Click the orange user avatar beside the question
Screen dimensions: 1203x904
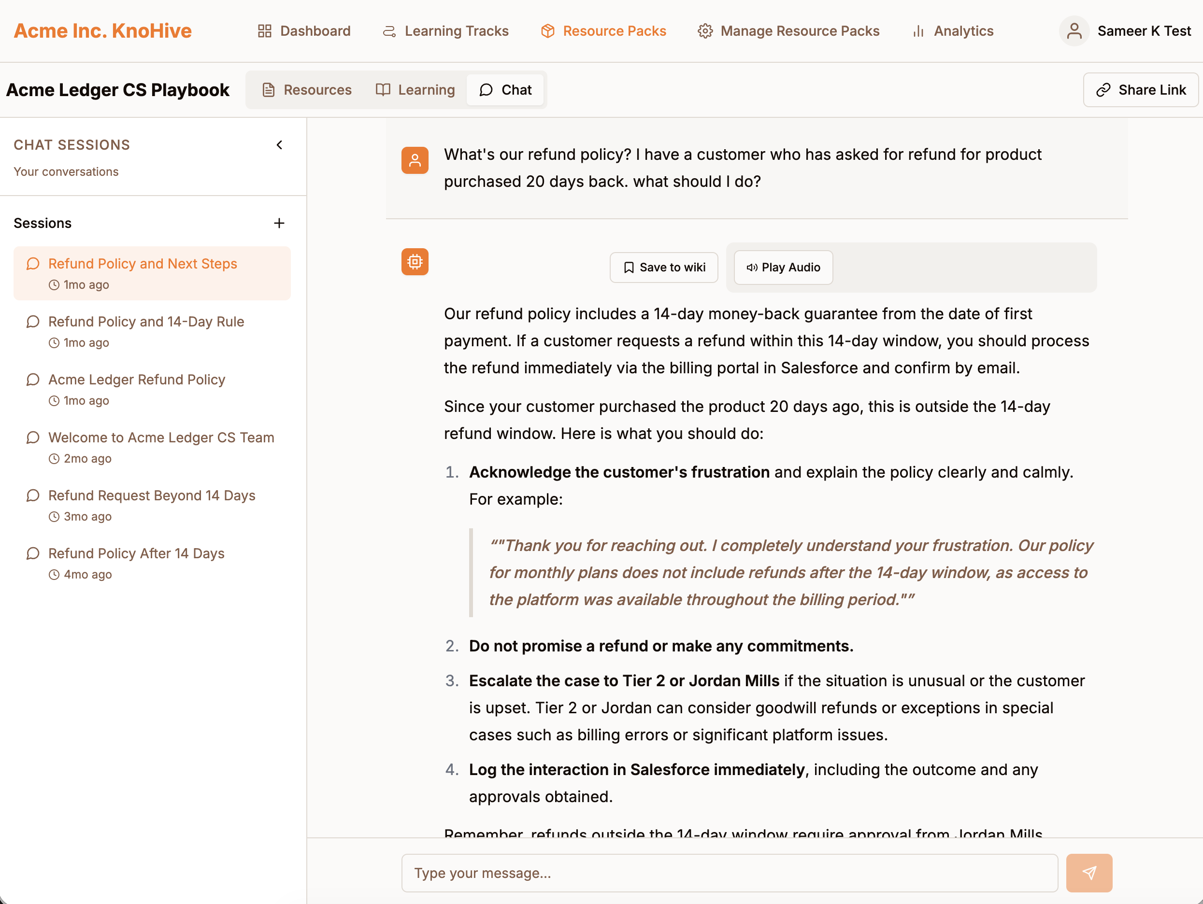tap(415, 160)
